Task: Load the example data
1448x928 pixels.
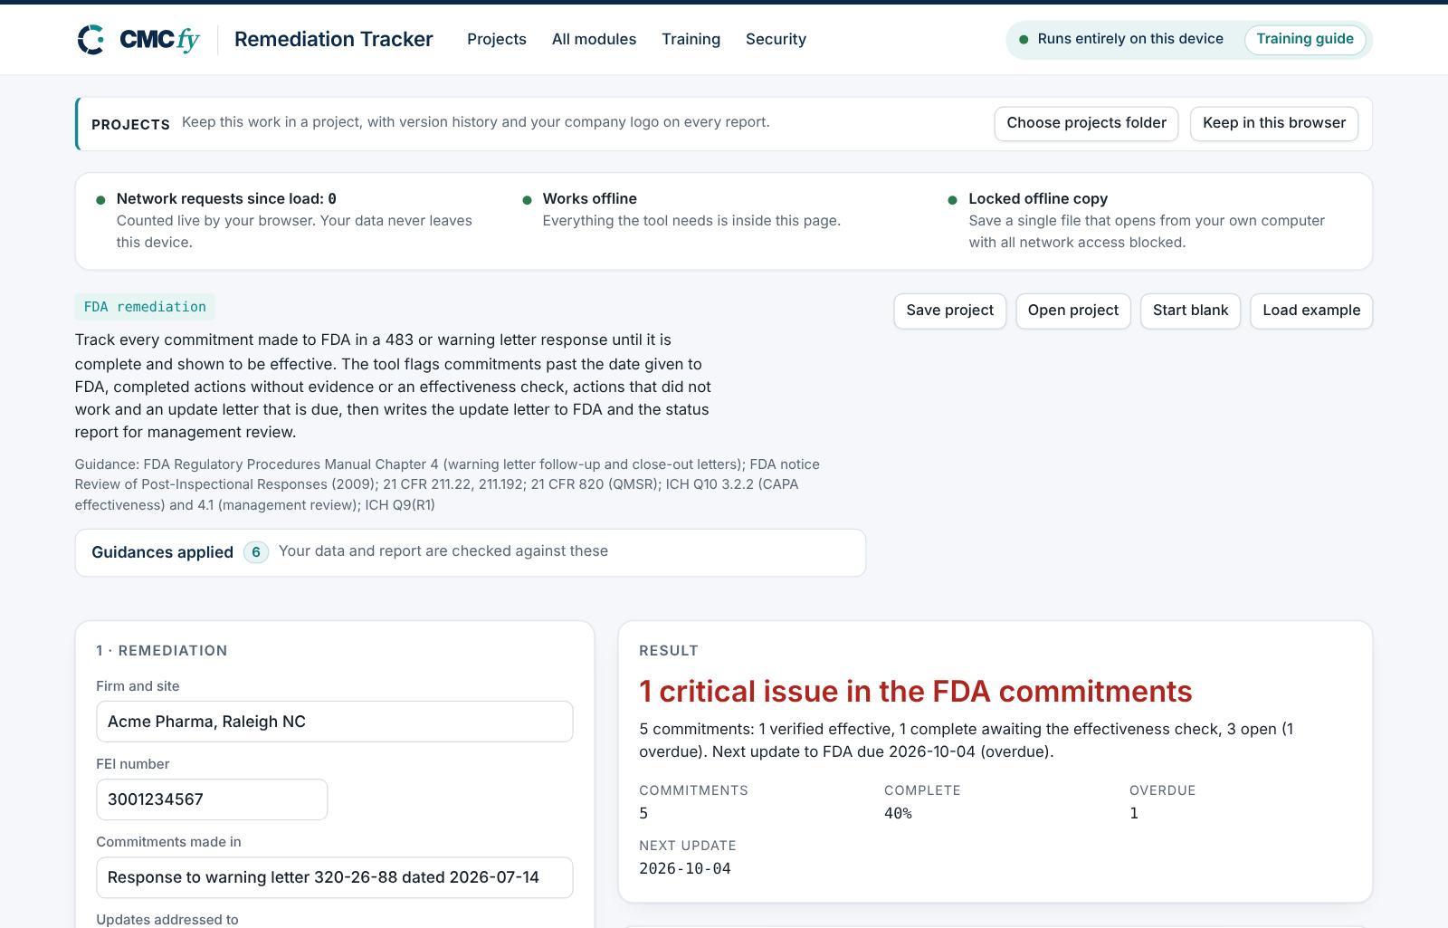Action: tap(1311, 311)
